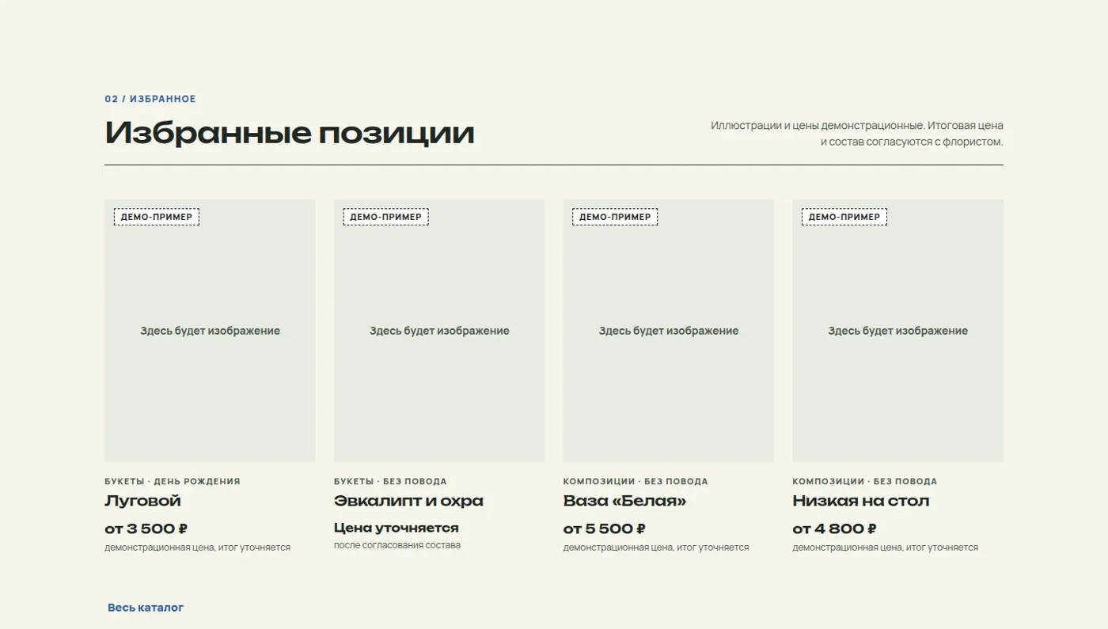Click the "Композиции · Без повода" label above Ваза «Белая»

click(x=636, y=481)
